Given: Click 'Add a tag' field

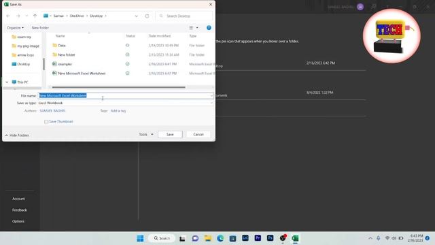Looking at the screenshot, I should coord(118,111).
